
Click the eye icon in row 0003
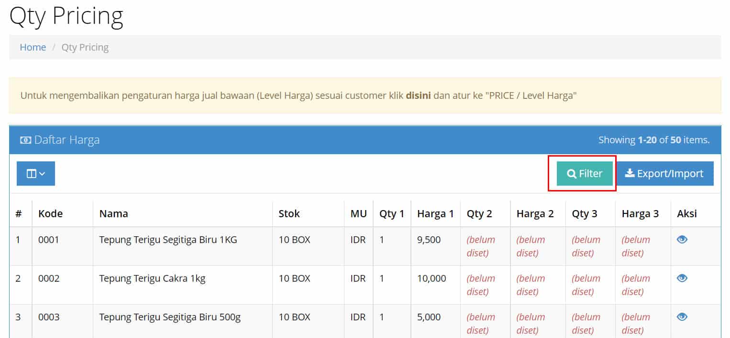682,317
